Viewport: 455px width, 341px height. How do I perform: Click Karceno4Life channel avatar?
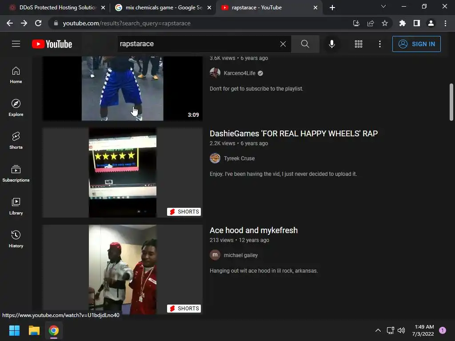(x=215, y=73)
